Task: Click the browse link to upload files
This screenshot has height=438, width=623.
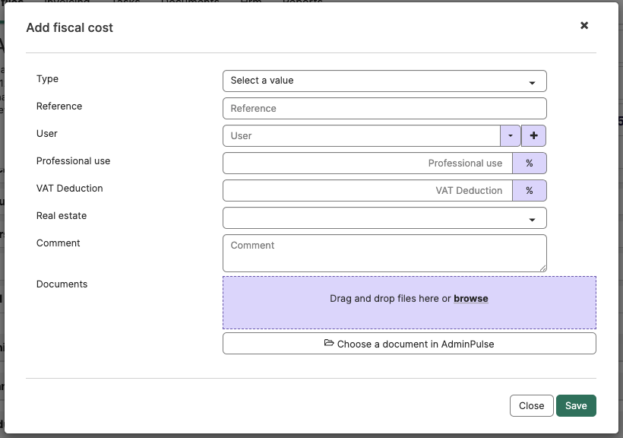Action: point(471,298)
